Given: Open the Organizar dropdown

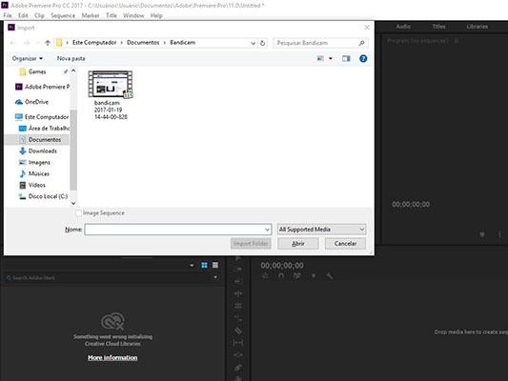Looking at the screenshot, I should 28,59.
